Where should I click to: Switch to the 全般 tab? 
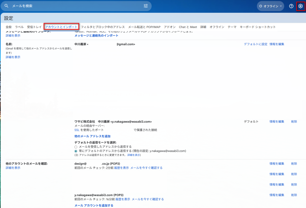9,27
